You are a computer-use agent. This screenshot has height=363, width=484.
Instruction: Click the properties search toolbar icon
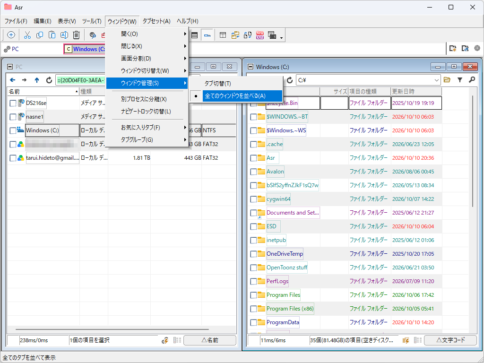pos(93,35)
